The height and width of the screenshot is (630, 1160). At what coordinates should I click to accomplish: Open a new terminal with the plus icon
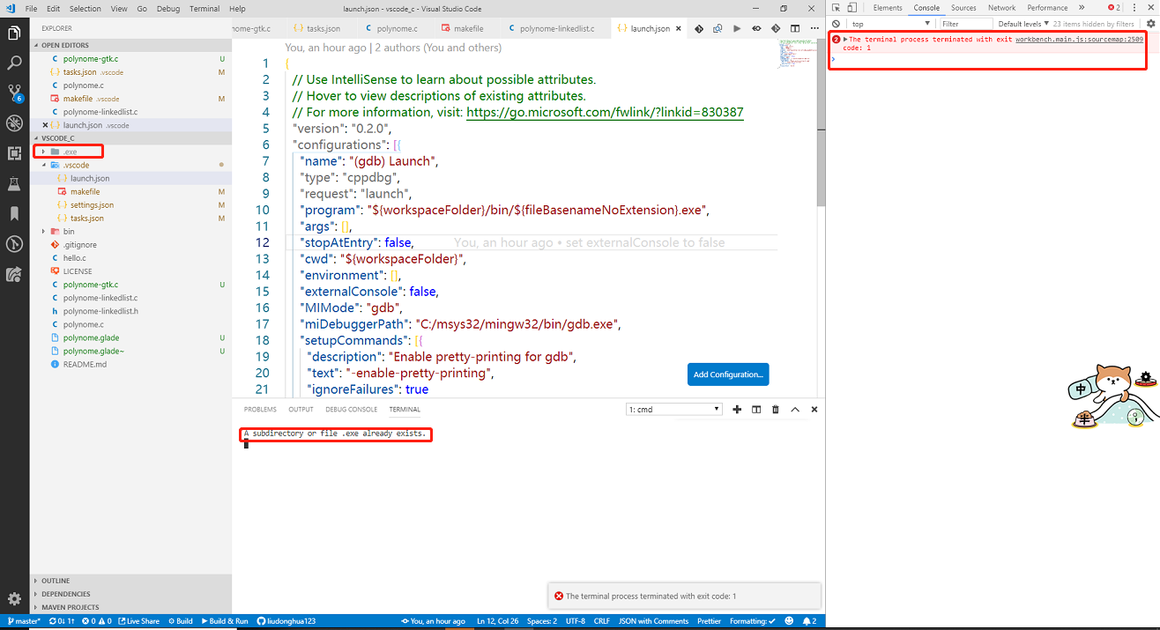pyautogui.click(x=737, y=409)
